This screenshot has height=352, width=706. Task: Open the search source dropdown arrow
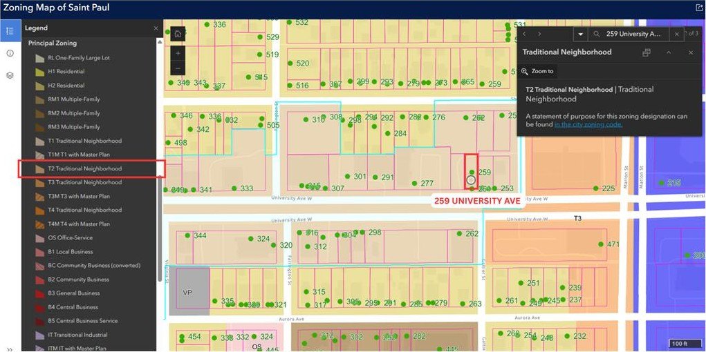(580, 34)
